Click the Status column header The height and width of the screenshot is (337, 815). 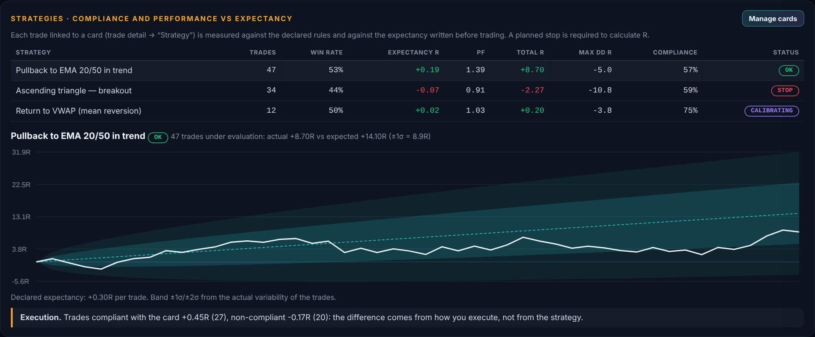point(786,52)
